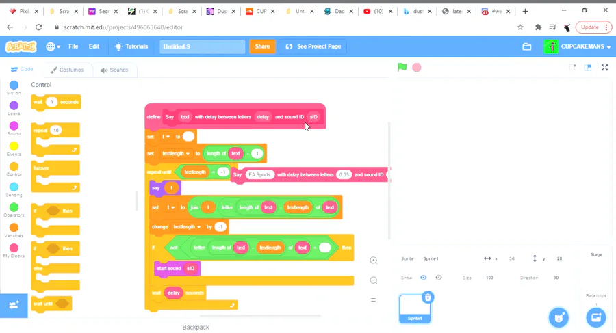Viewport: 616px width, 333px height.
Task: Switch to small stage layout
Action: click(573, 68)
